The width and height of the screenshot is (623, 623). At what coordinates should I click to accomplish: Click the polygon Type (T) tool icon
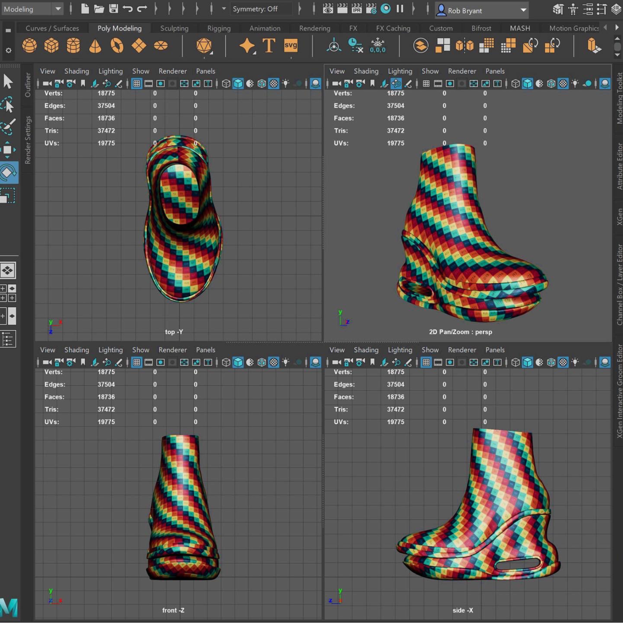click(268, 45)
